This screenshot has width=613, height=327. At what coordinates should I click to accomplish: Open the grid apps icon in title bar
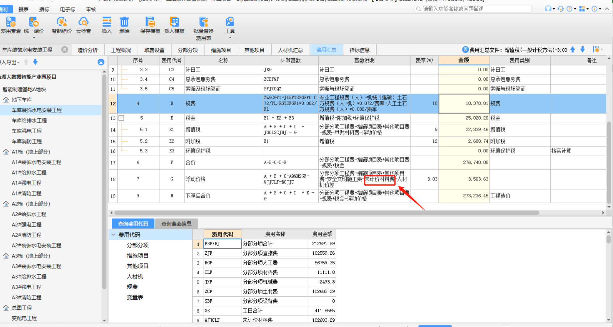(582, 9)
